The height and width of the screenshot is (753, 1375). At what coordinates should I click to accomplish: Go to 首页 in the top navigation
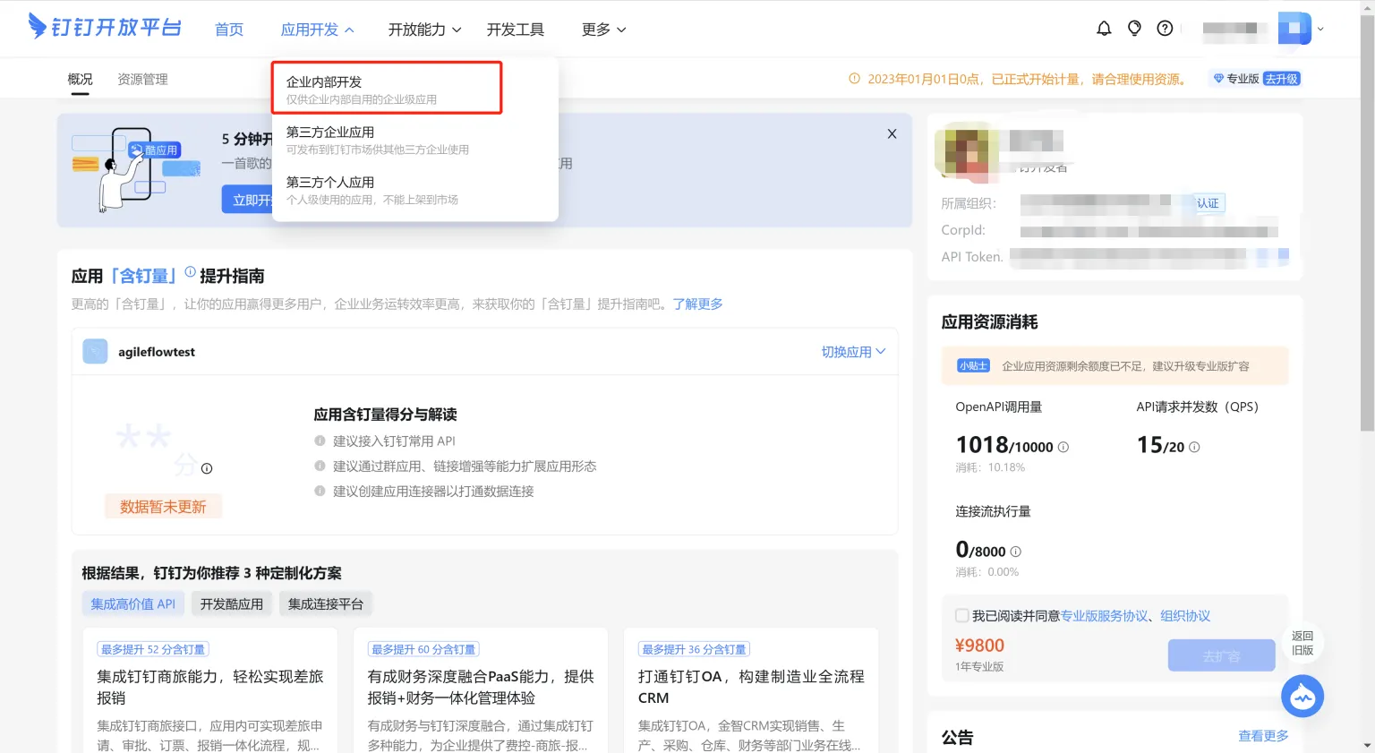point(229,30)
